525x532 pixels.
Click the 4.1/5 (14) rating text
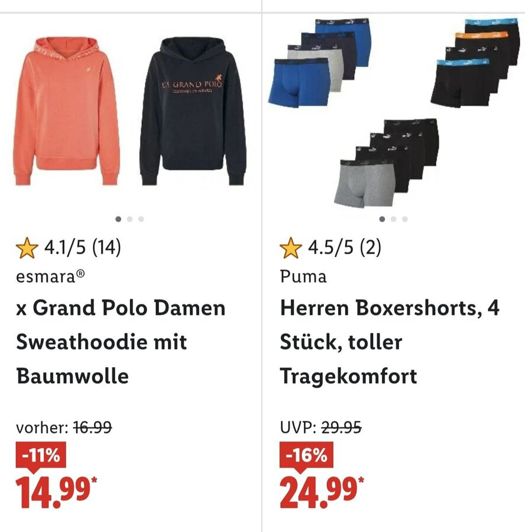(x=82, y=247)
